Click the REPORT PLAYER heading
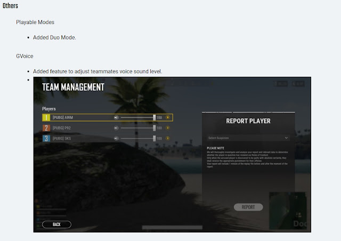 248,121
